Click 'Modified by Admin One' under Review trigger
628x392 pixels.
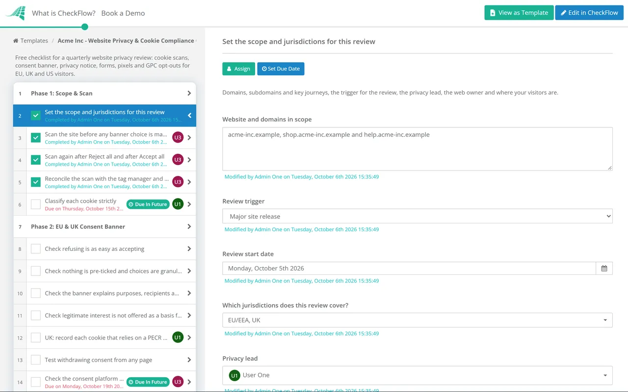pos(302,229)
